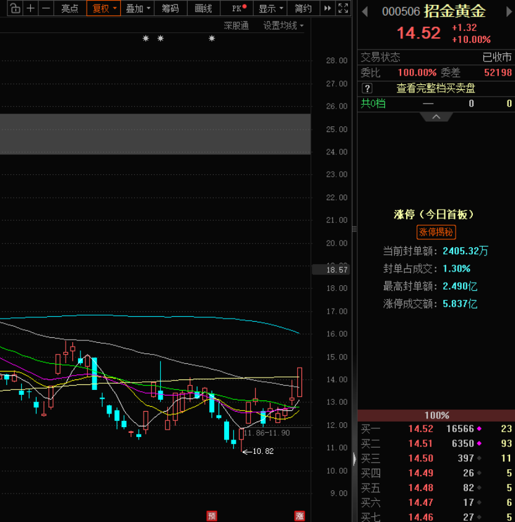Open 设置均线 dropdown
The height and width of the screenshot is (522, 515).
point(283,25)
